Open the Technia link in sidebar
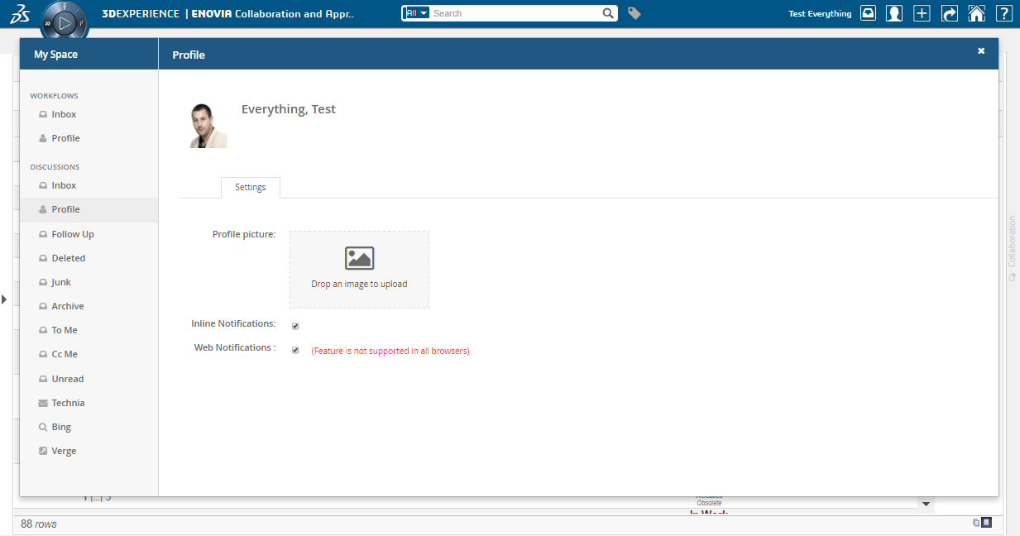This screenshot has width=1020, height=536. click(68, 403)
